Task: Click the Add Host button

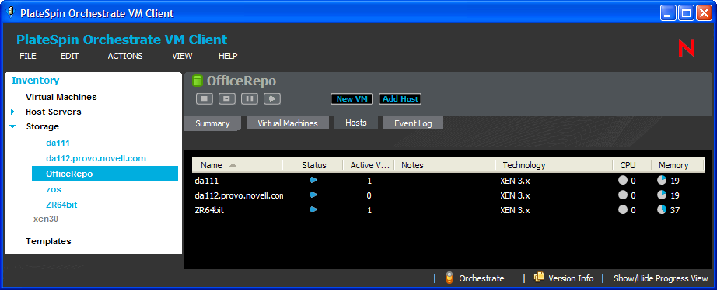Action: tap(400, 99)
